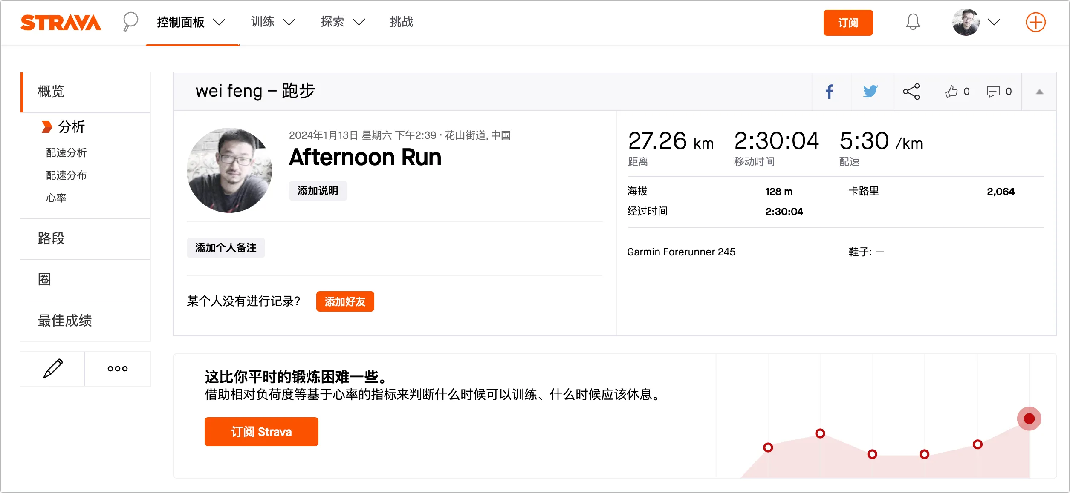This screenshot has height=493, width=1070.
Task: Open 最佳成绩 sidebar tab
Action: click(x=65, y=321)
